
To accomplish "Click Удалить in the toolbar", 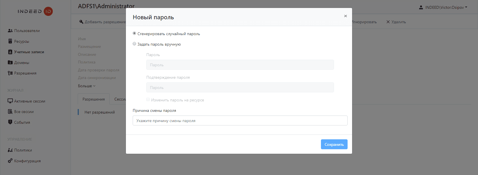I will point(396,22).
